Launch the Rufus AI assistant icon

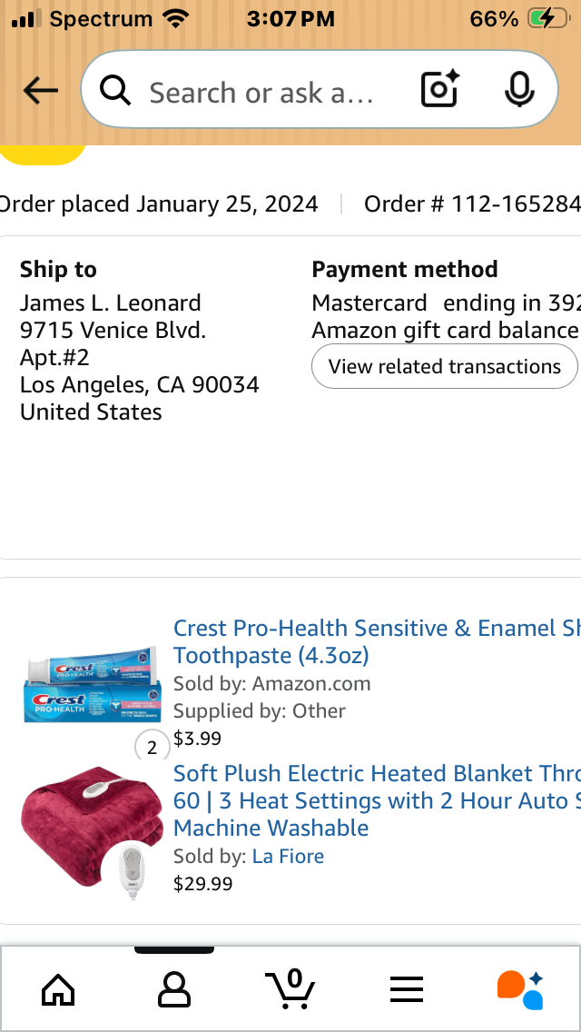(520, 989)
